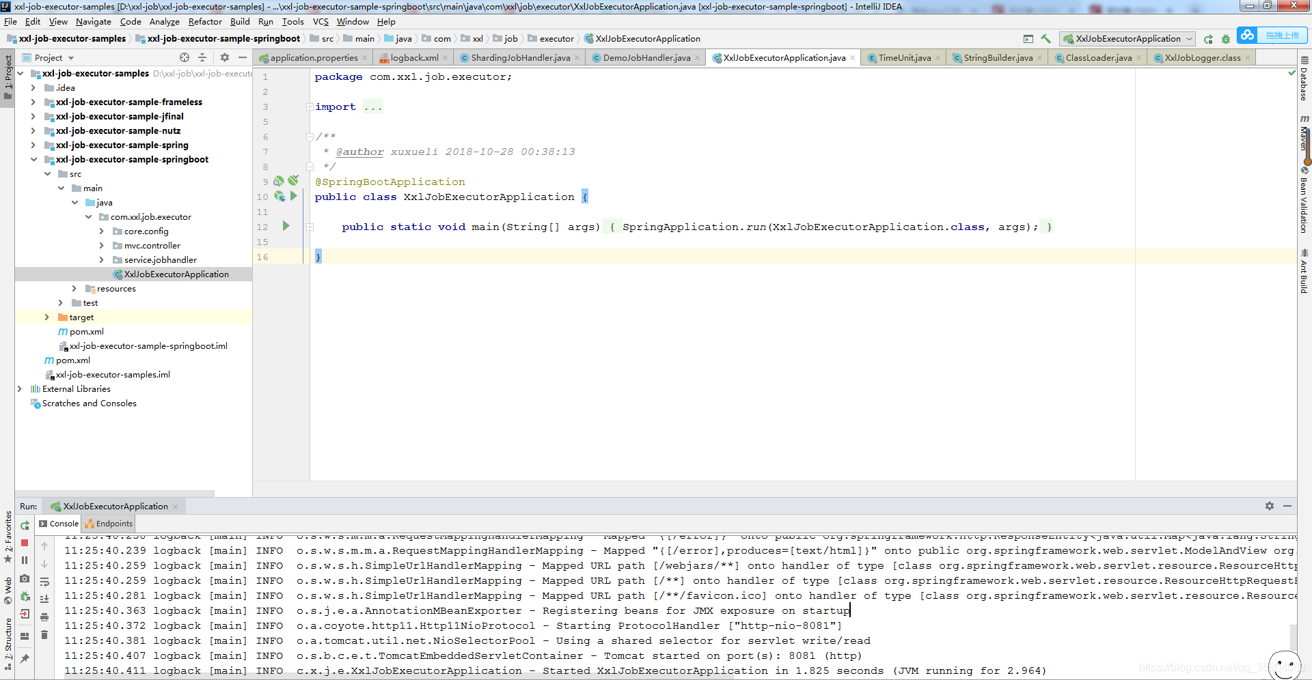Switch to ShardingJobHandler.java tab
The width and height of the screenshot is (1312, 680).
pyautogui.click(x=520, y=58)
